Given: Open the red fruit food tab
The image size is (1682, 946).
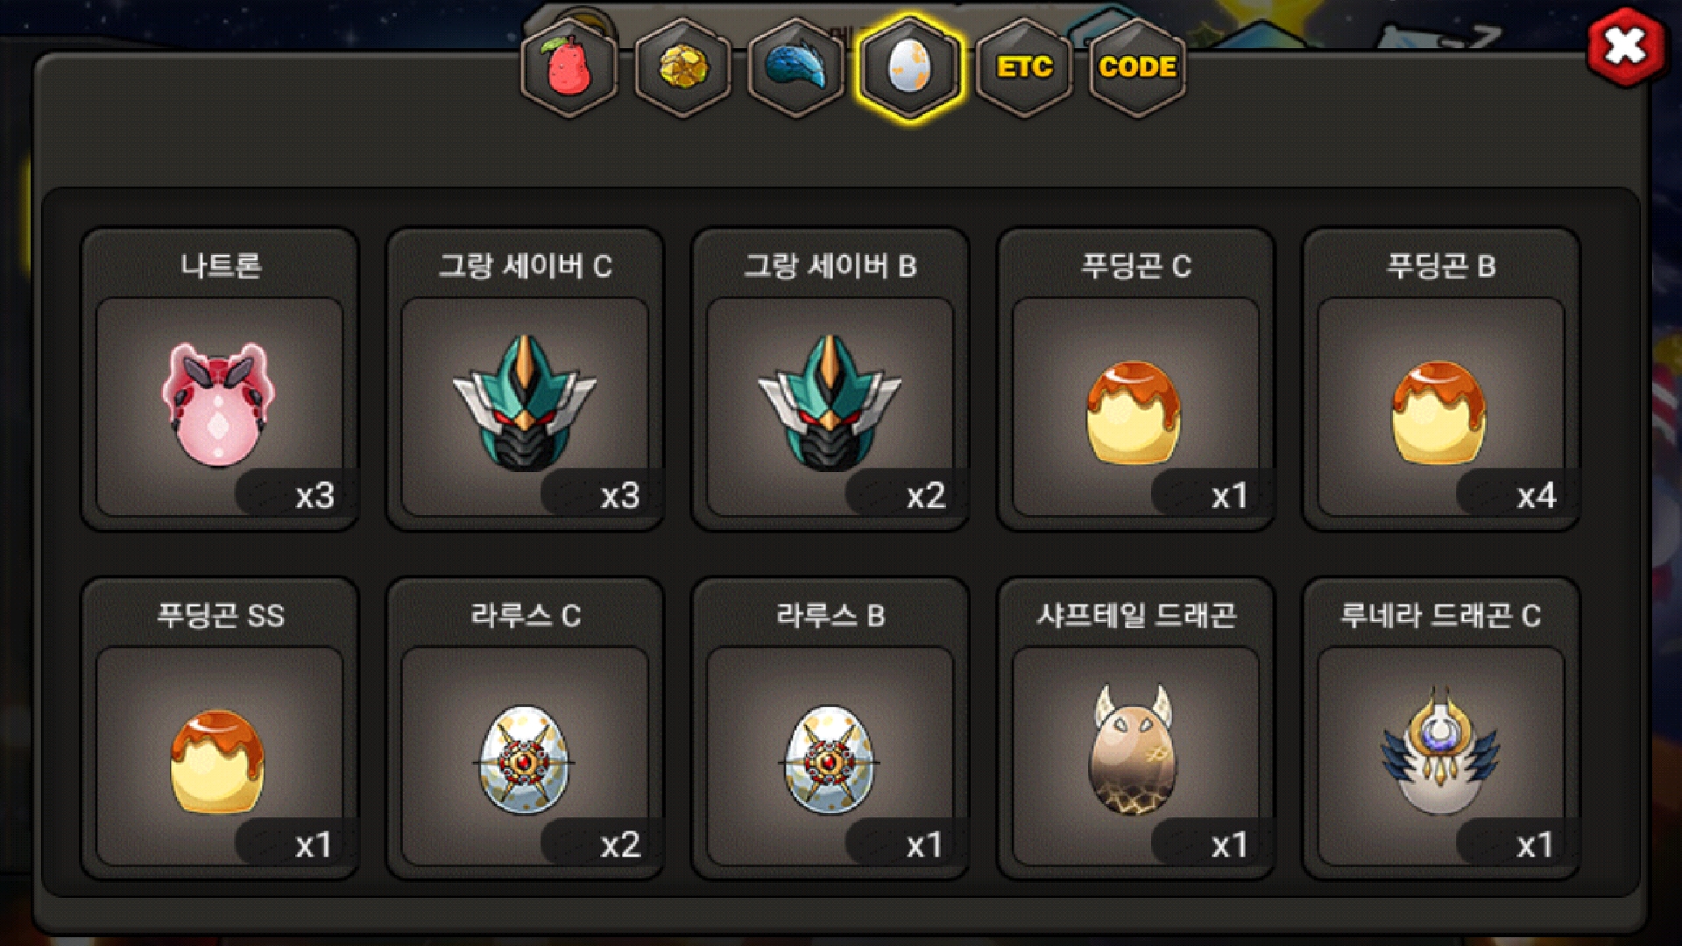Looking at the screenshot, I should (x=569, y=68).
